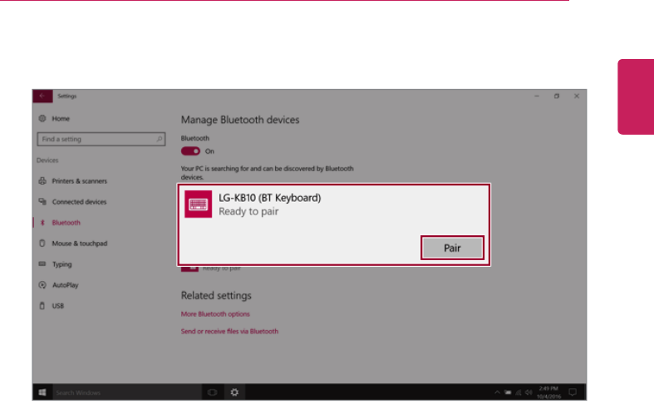654x419 pixels.
Task: Click the Search Windows taskbar box
Action: coord(127,392)
